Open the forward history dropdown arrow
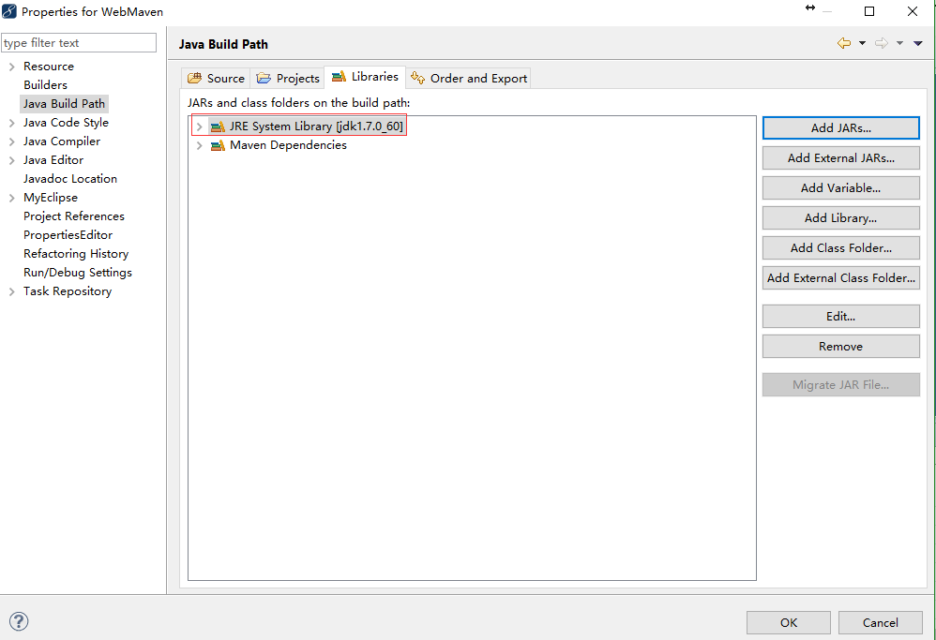Image resolution: width=936 pixels, height=640 pixels. [899, 43]
